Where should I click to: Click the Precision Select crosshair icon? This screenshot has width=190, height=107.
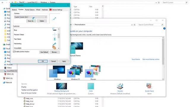click(x=55, y=34)
